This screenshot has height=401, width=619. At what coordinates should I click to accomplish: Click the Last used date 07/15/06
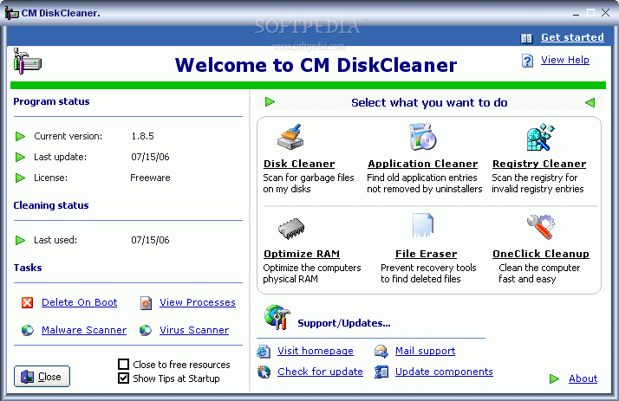click(150, 240)
